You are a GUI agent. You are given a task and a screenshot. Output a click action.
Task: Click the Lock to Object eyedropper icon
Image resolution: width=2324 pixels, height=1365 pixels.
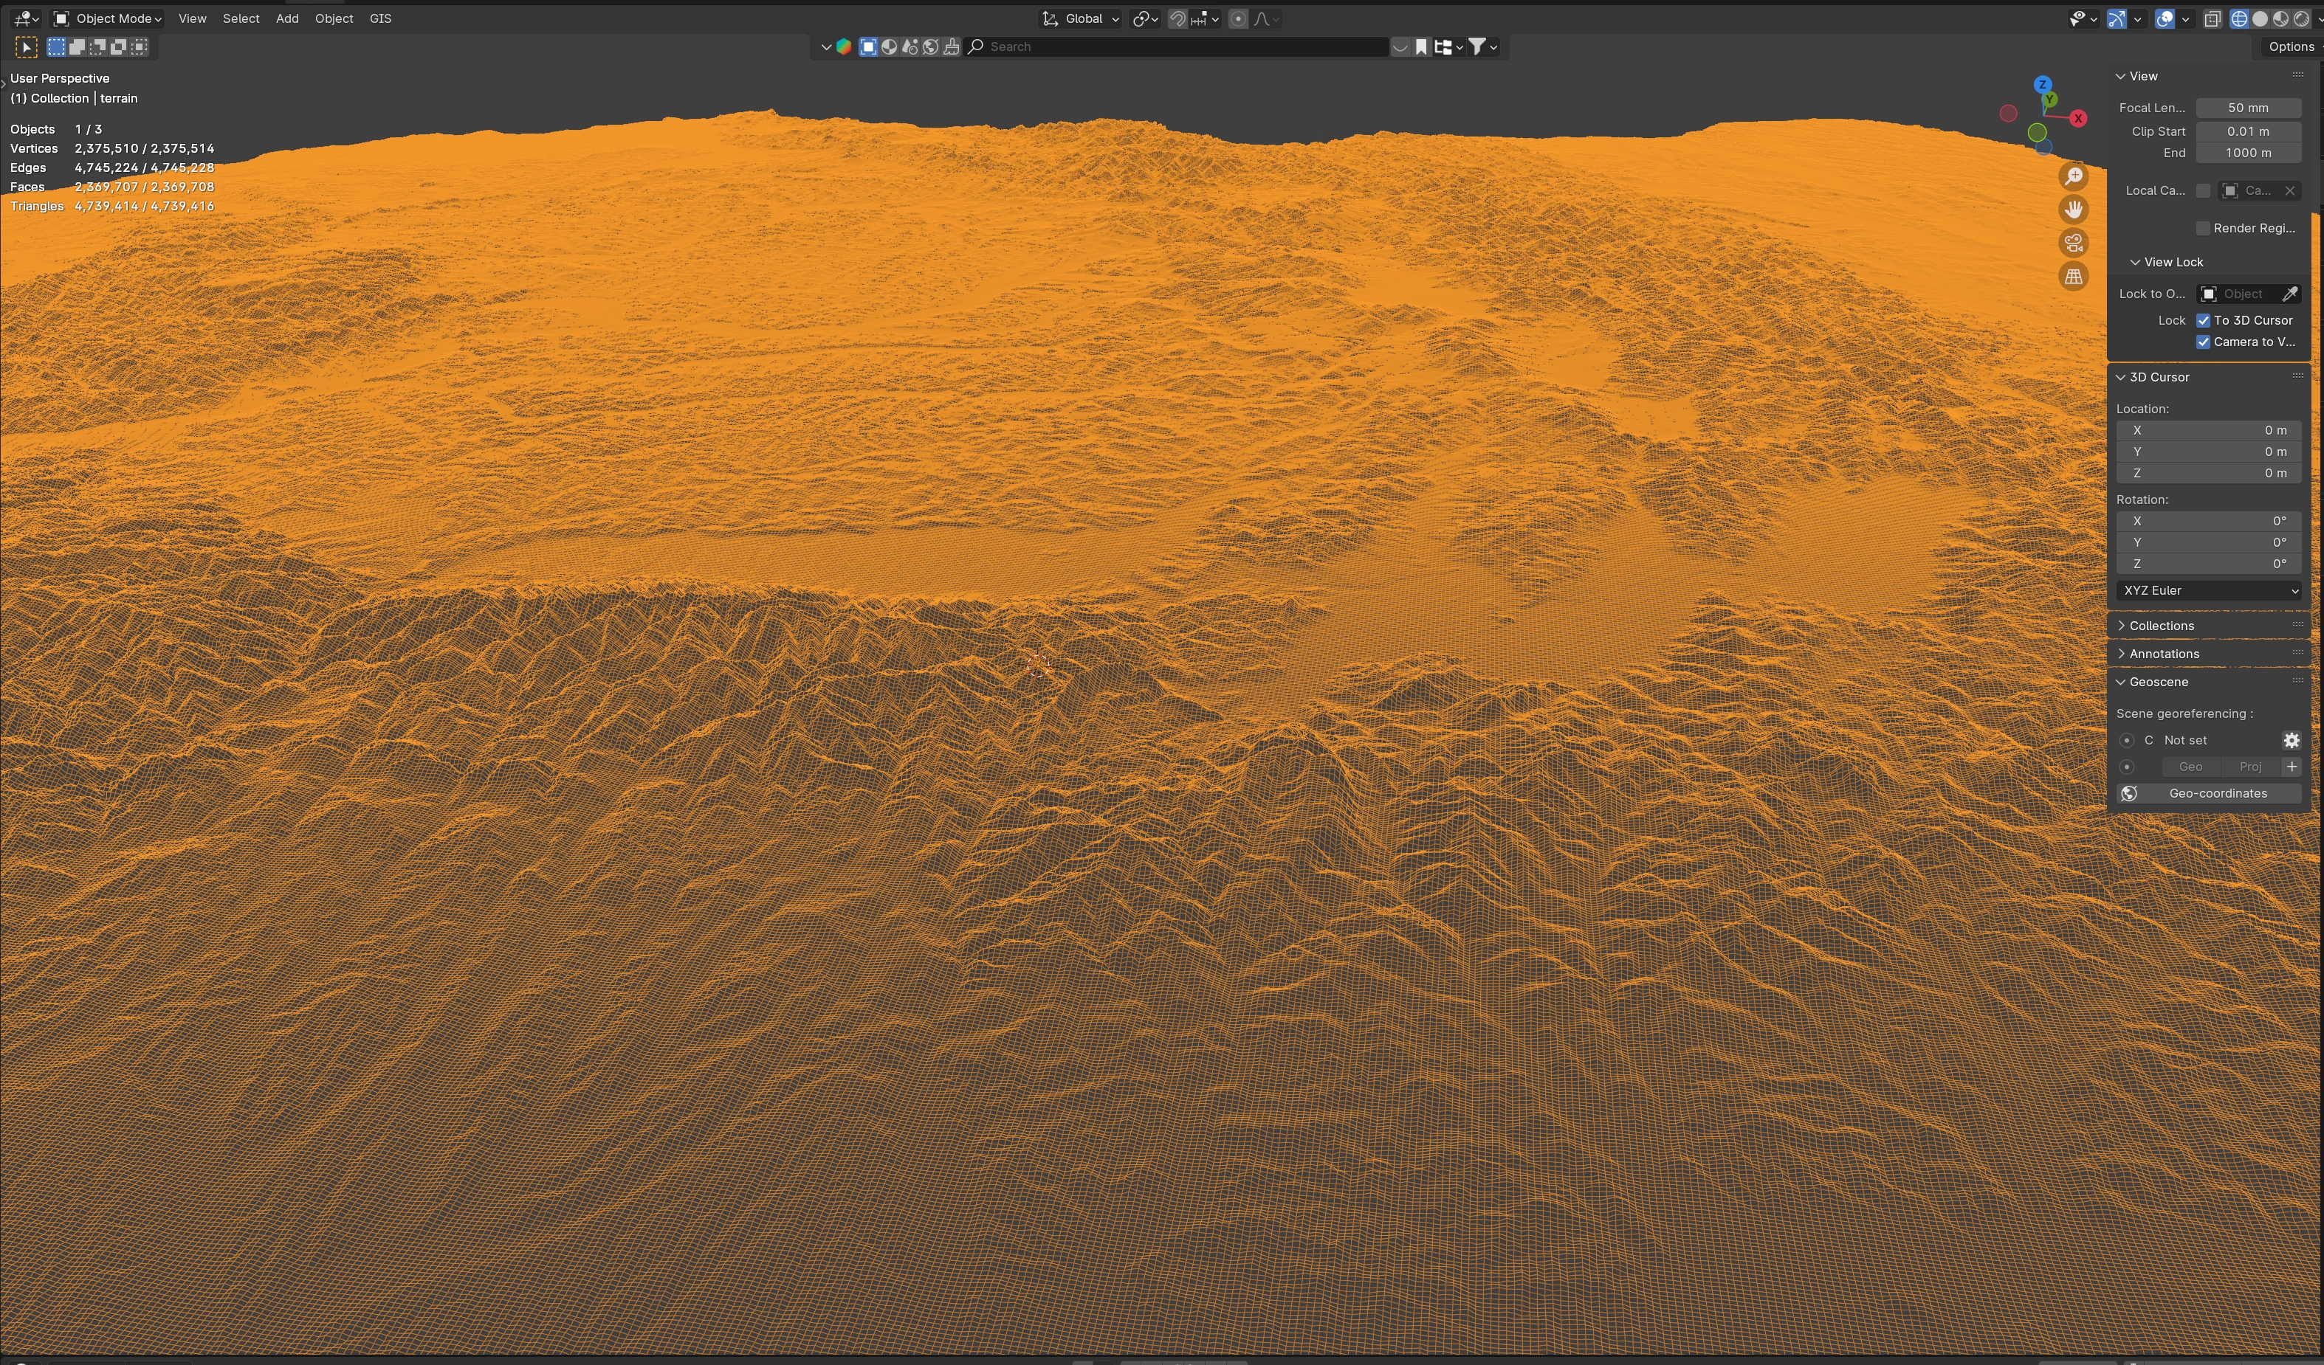(2289, 294)
